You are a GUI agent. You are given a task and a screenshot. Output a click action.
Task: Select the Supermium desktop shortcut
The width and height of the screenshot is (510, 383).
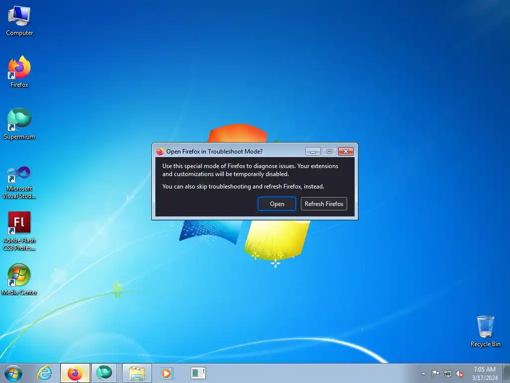[x=19, y=124]
